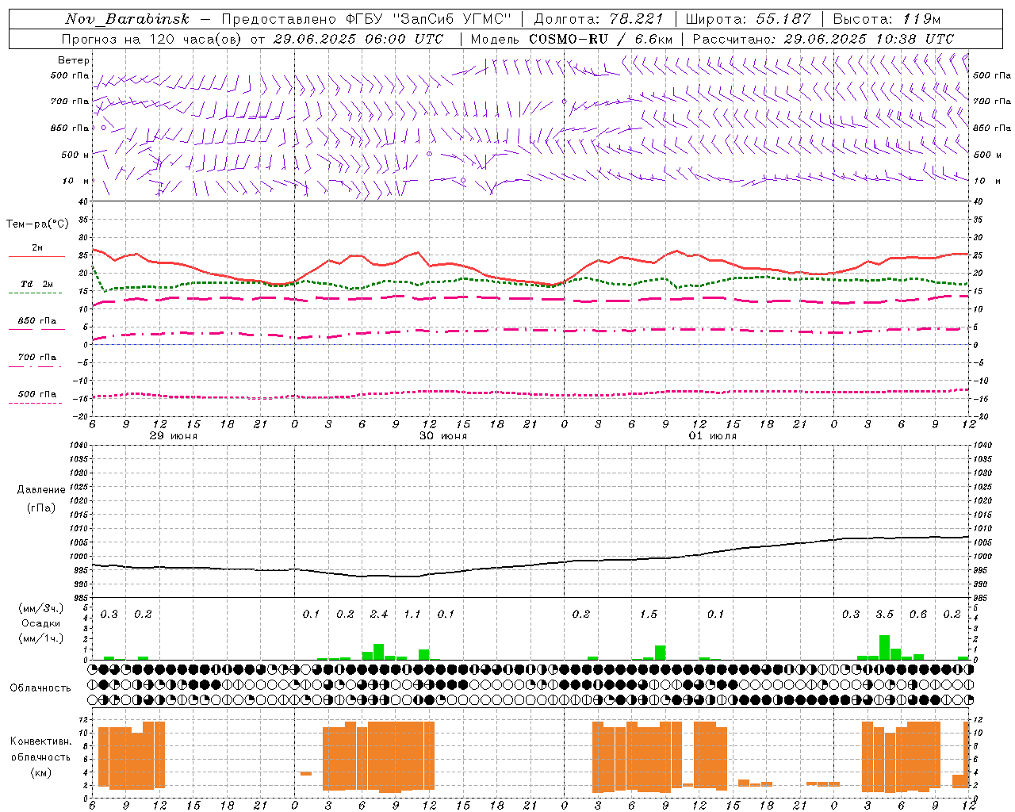Click the Nov_Barabinsk station title

click(128, 19)
